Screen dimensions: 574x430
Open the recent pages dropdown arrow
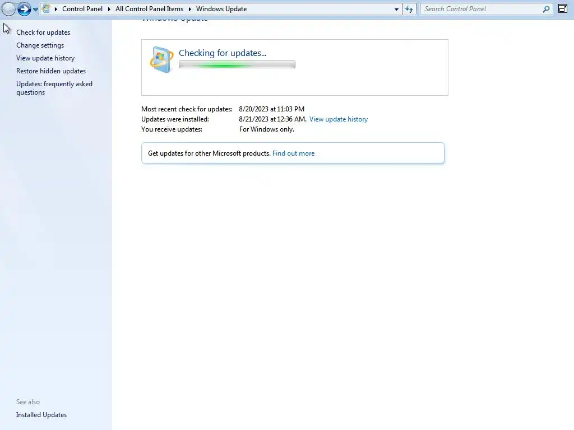(x=35, y=9)
